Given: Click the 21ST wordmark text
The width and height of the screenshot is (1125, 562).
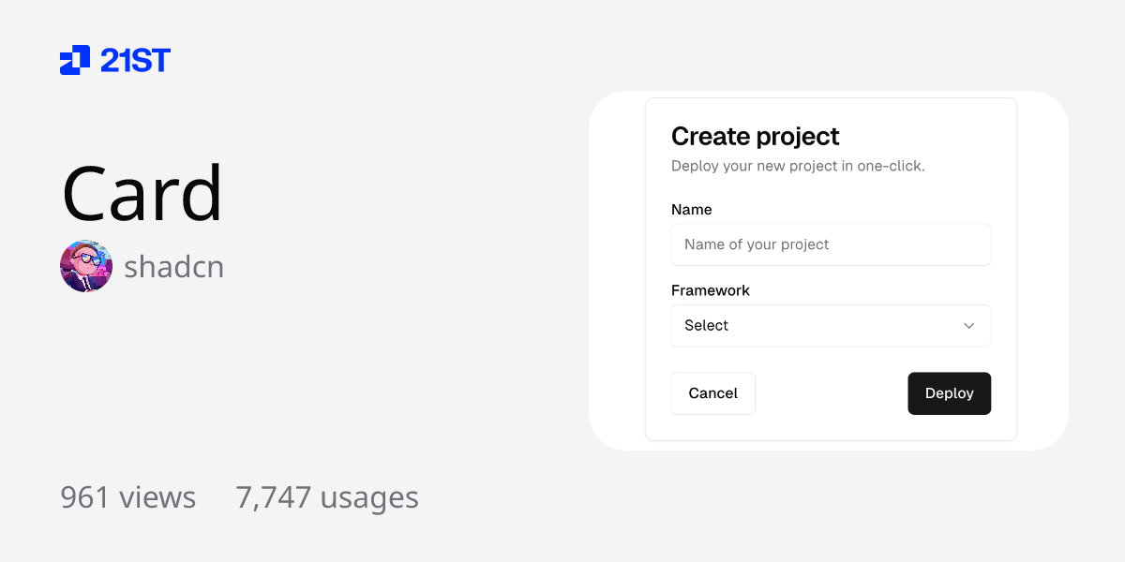Looking at the screenshot, I should tap(134, 60).
